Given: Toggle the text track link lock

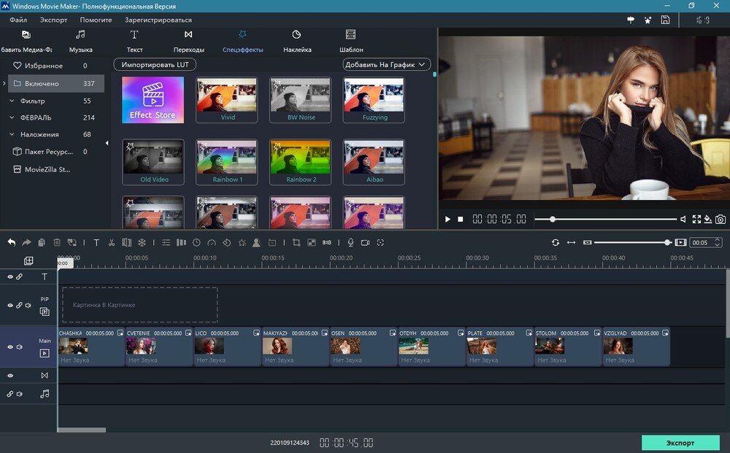Looking at the screenshot, I should coord(20,277).
